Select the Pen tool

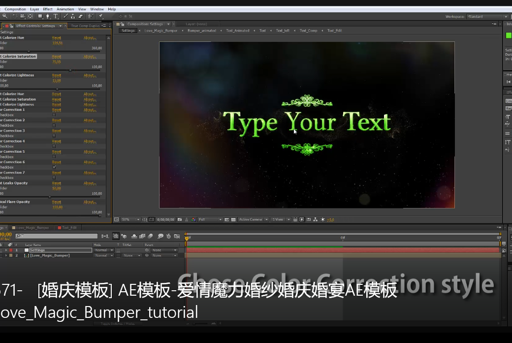(x=48, y=16)
